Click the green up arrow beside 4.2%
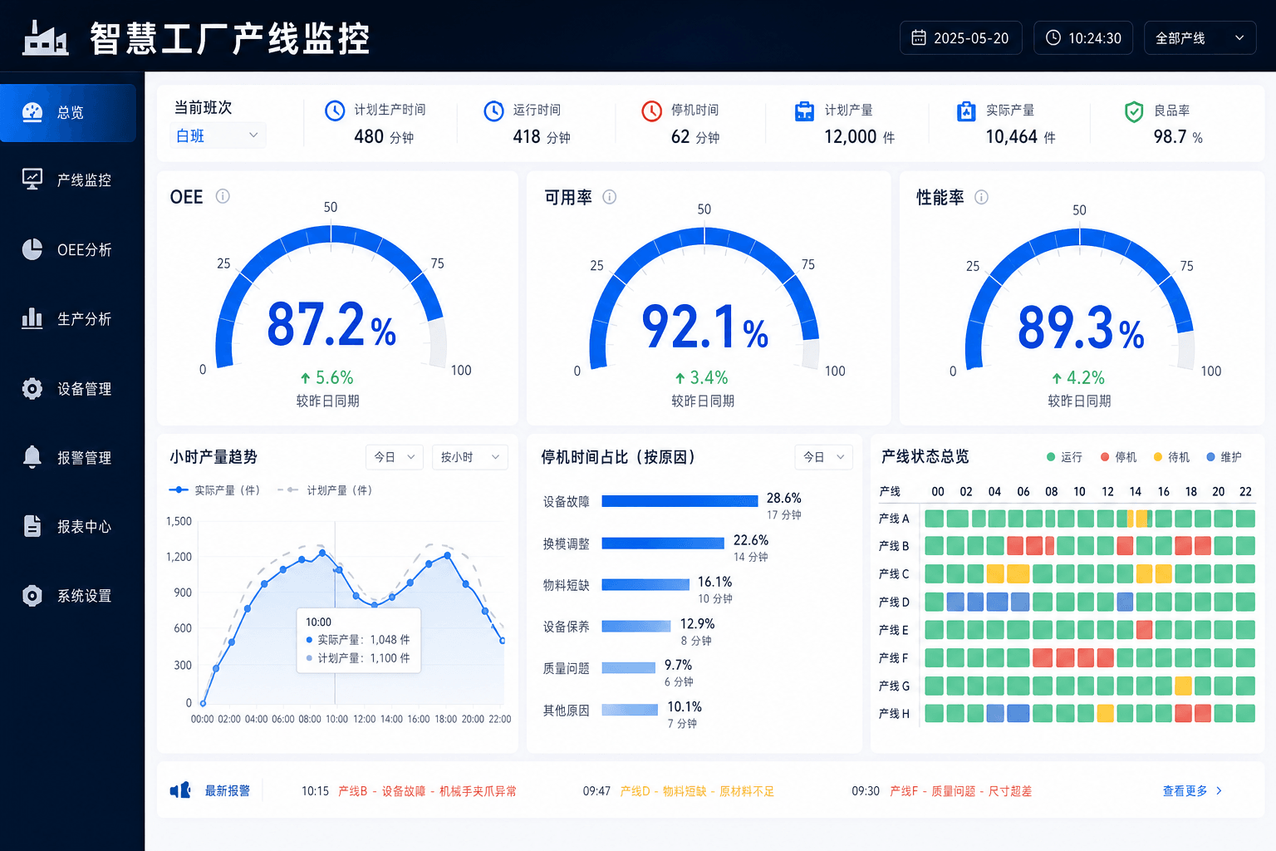This screenshot has width=1276, height=851. (x=1057, y=378)
